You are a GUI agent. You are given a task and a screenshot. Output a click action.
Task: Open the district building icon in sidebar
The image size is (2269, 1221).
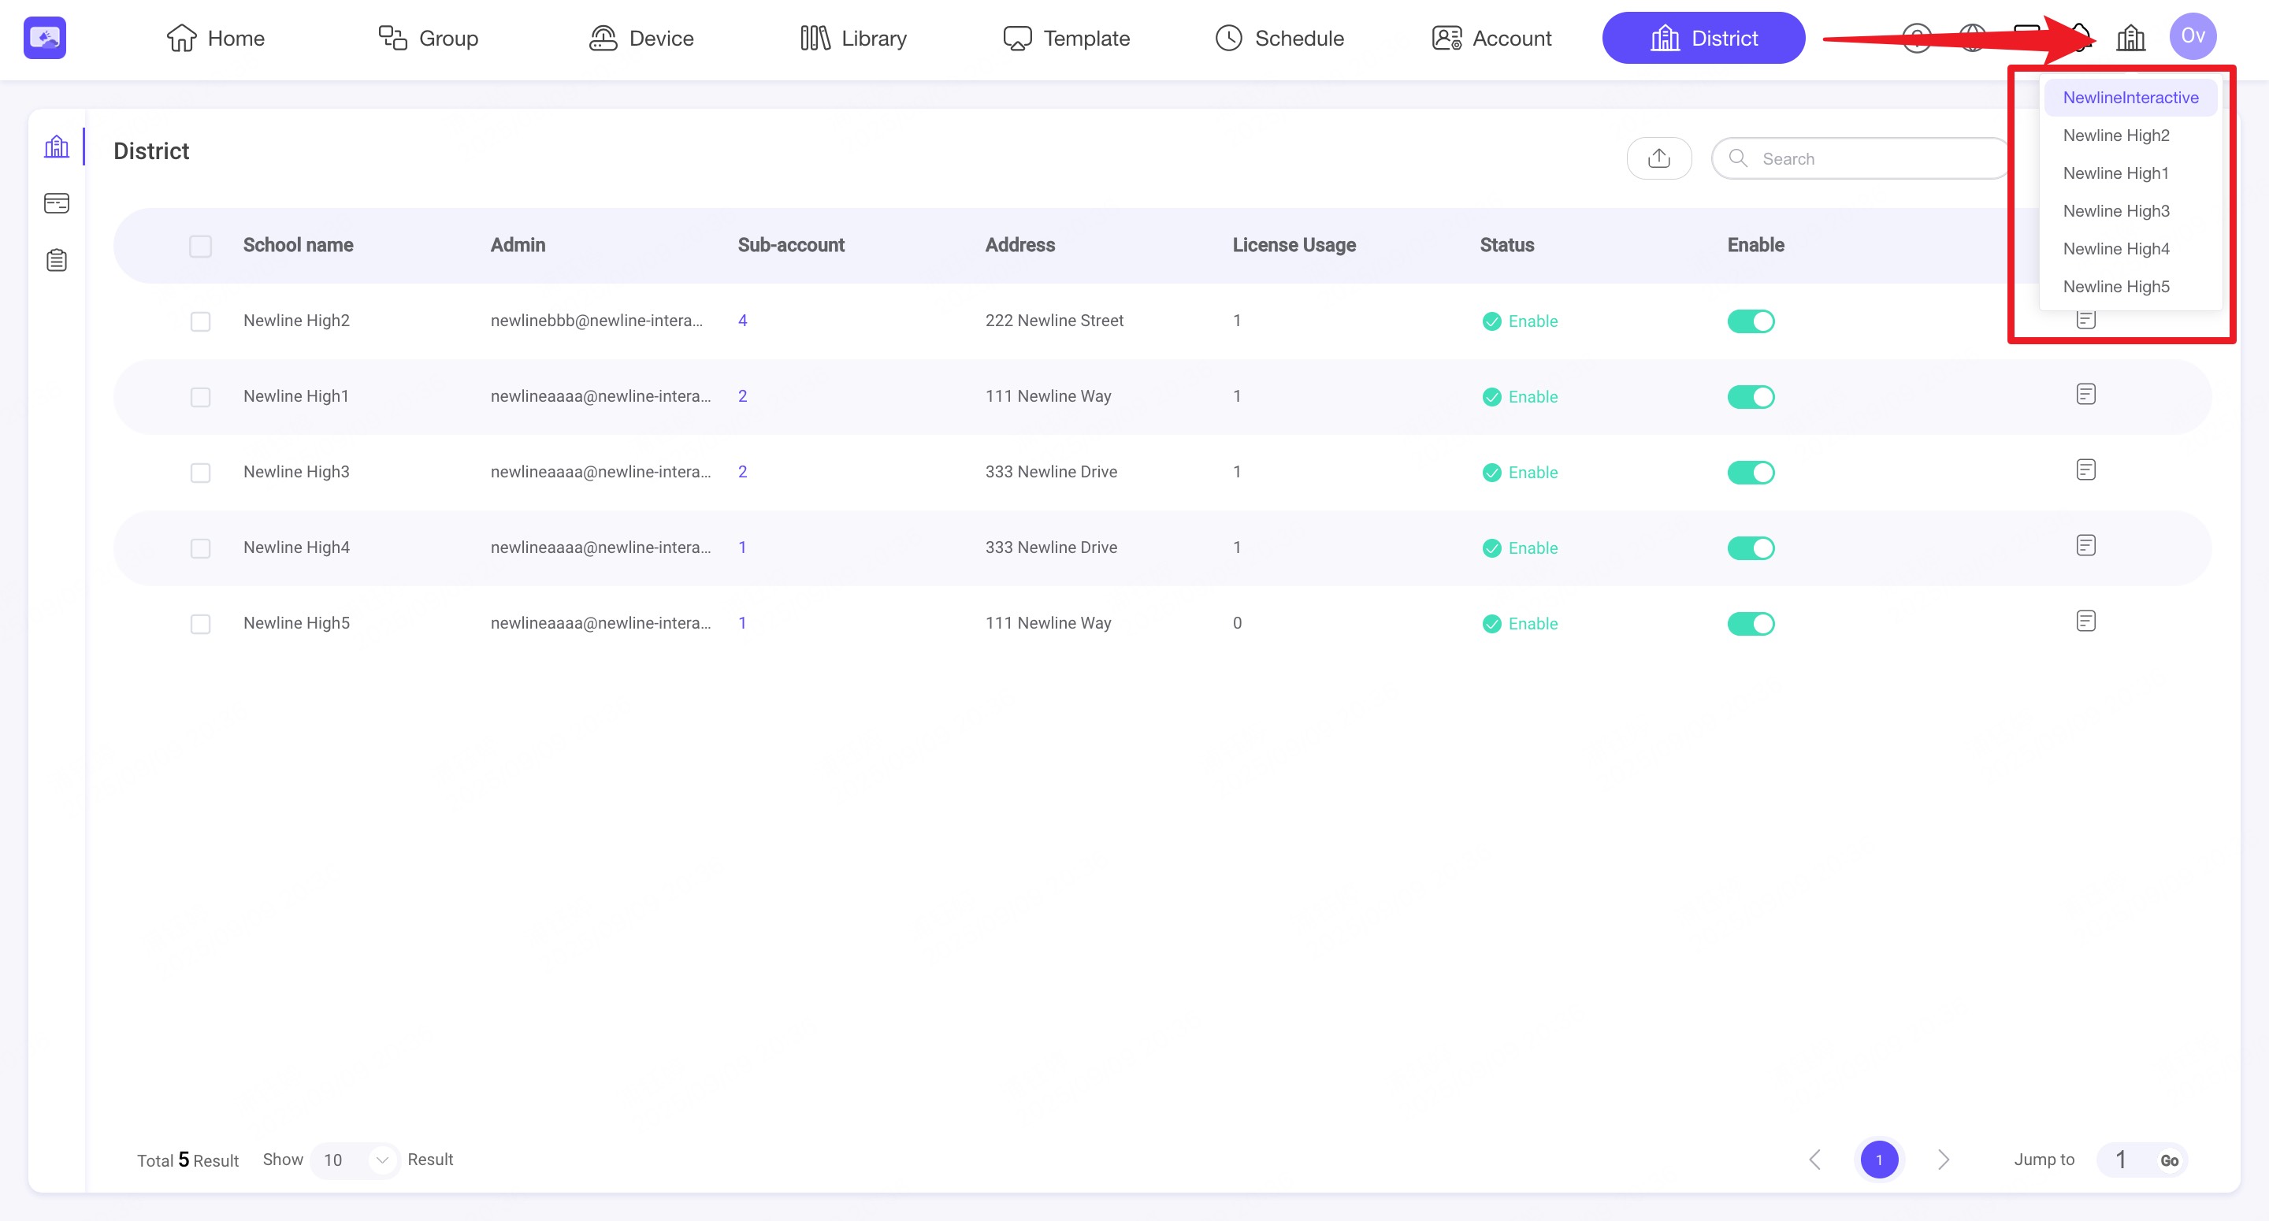pos(57,147)
